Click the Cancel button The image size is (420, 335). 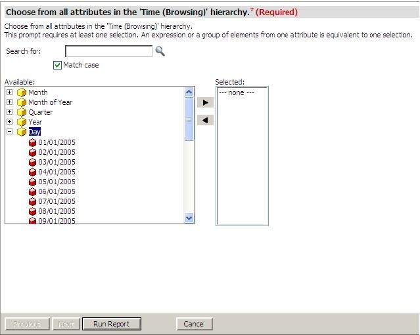point(194,324)
